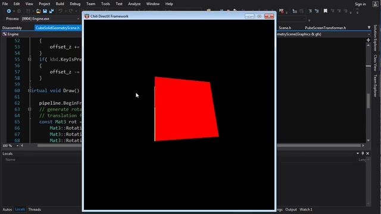This screenshot has height=214, width=381.
Task: Collapse the comment block on line 63
Action: tap(29, 109)
